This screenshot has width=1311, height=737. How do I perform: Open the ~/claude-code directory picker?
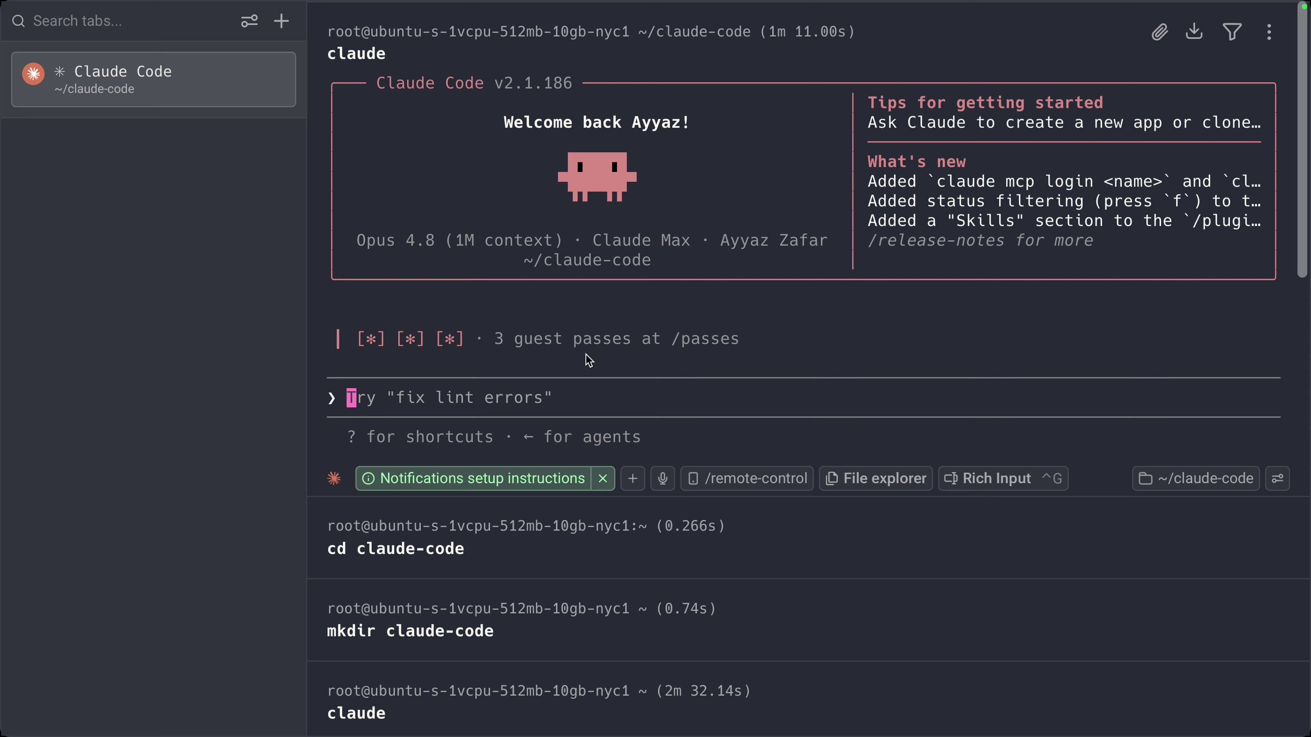click(1196, 478)
